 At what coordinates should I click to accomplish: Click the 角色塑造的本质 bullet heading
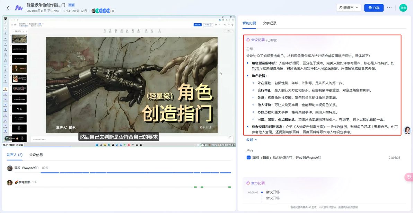pyautogui.click(x=263, y=63)
